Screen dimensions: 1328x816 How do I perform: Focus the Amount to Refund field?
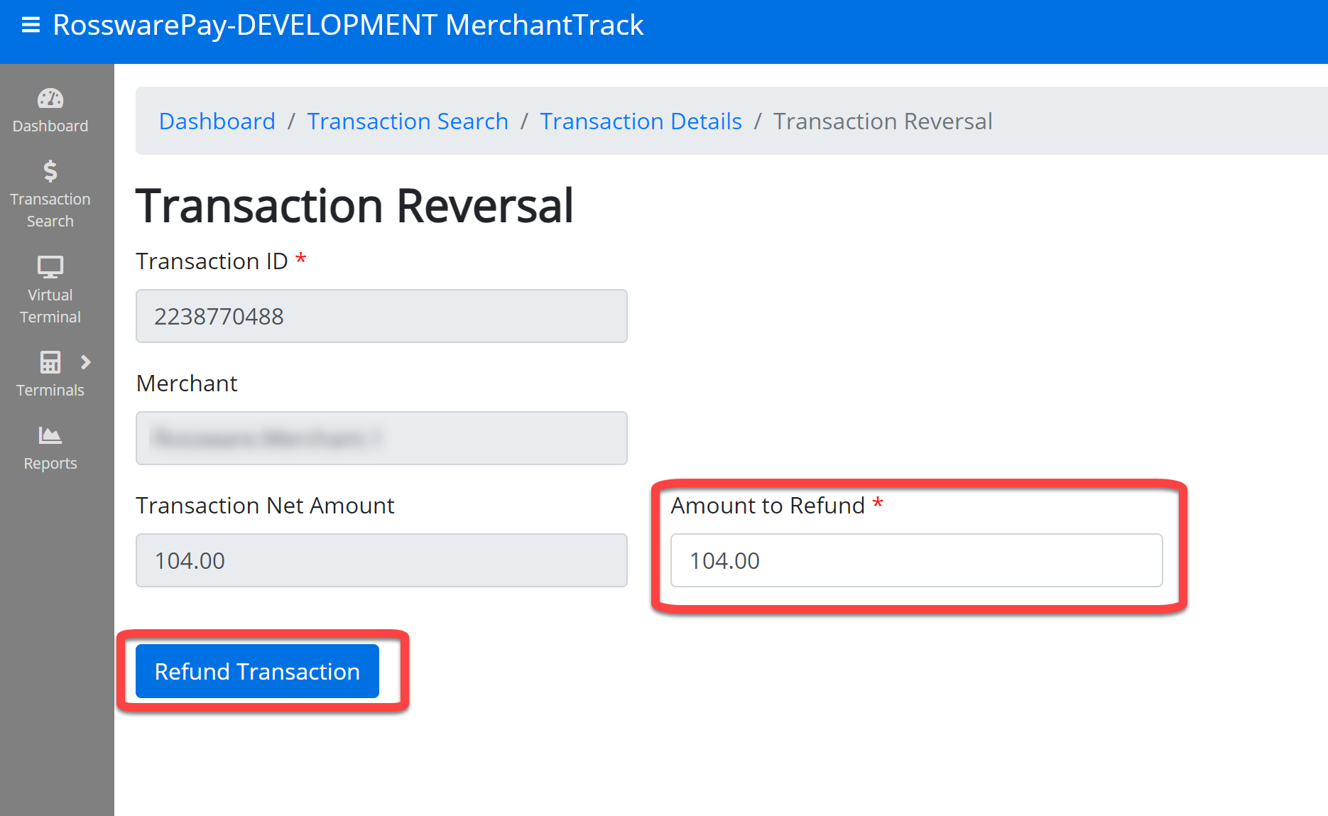916,560
